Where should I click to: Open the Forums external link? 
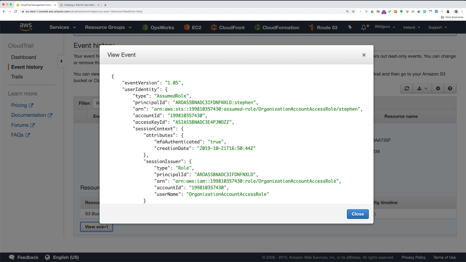pyautogui.click(x=23, y=125)
